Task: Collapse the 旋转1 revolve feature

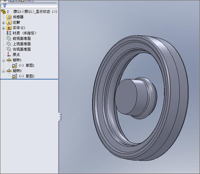Action: [x=4, y=60]
